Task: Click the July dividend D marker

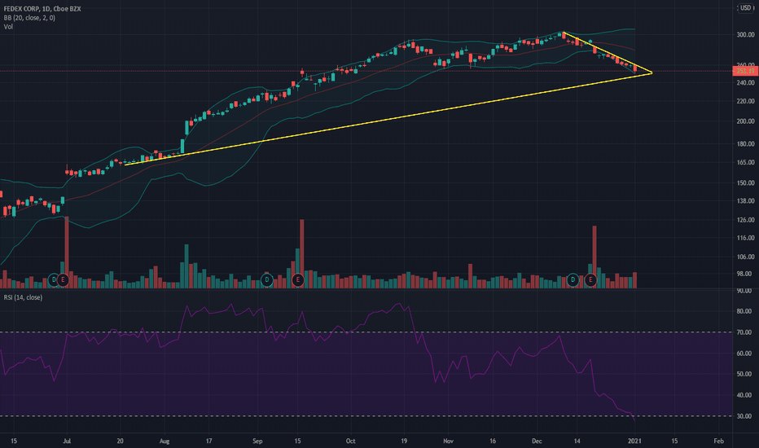Action: 54,280
